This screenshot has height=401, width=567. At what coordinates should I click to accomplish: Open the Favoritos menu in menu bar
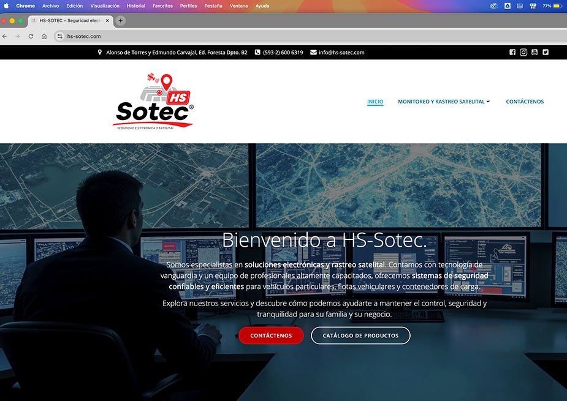coord(162,6)
